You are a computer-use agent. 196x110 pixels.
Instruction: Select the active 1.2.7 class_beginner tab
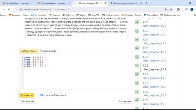[90, 3]
